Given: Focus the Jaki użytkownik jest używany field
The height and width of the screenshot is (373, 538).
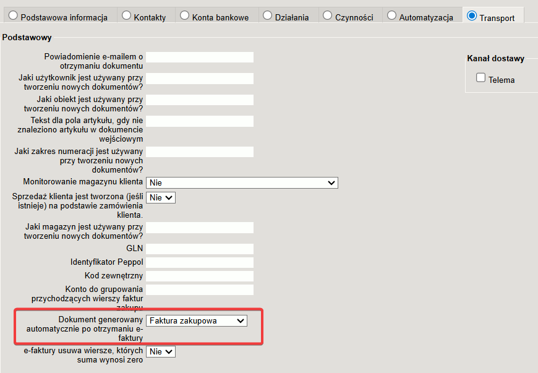Looking at the screenshot, I should (x=200, y=79).
